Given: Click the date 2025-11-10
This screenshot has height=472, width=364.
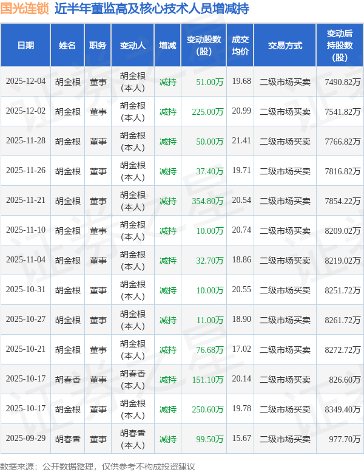Looking at the screenshot, I should click(26, 230).
